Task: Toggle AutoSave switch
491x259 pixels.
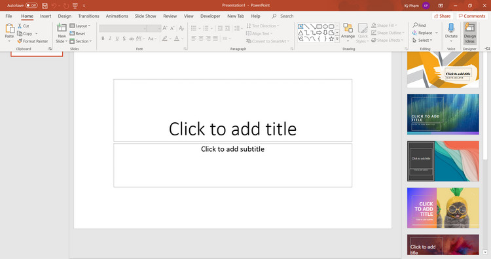Action: [31, 5]
